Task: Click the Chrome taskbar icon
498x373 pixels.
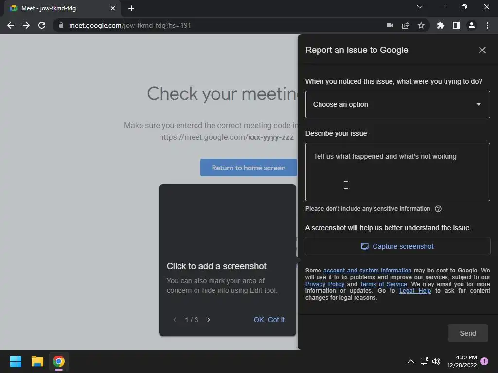Action: pos(59,361)
